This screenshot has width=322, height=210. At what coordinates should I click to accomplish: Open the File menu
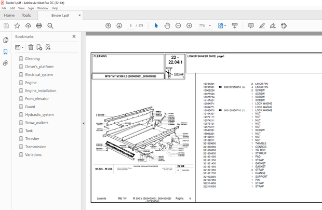coord(4,8)
